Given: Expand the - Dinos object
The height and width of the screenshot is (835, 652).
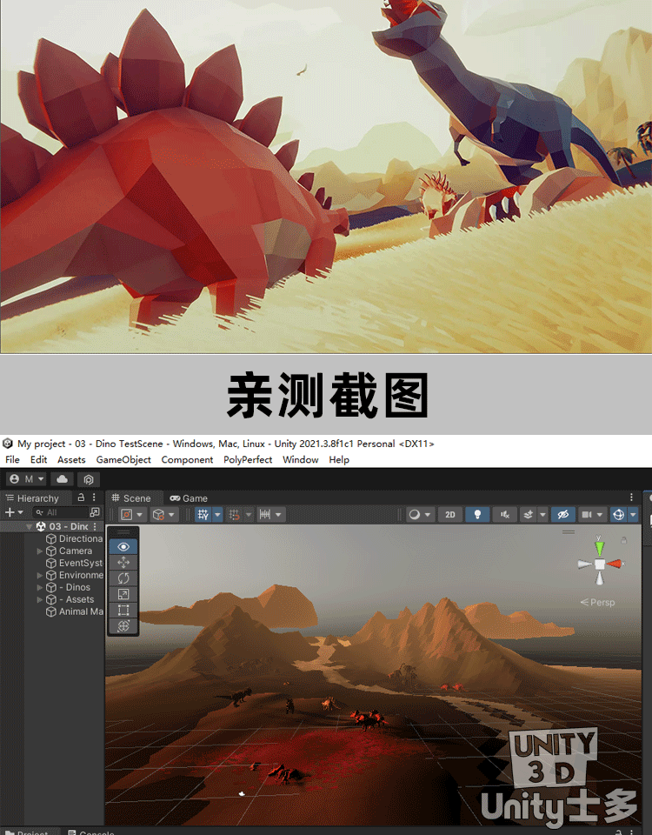Looking at the screenshot, I should [40, 587].
